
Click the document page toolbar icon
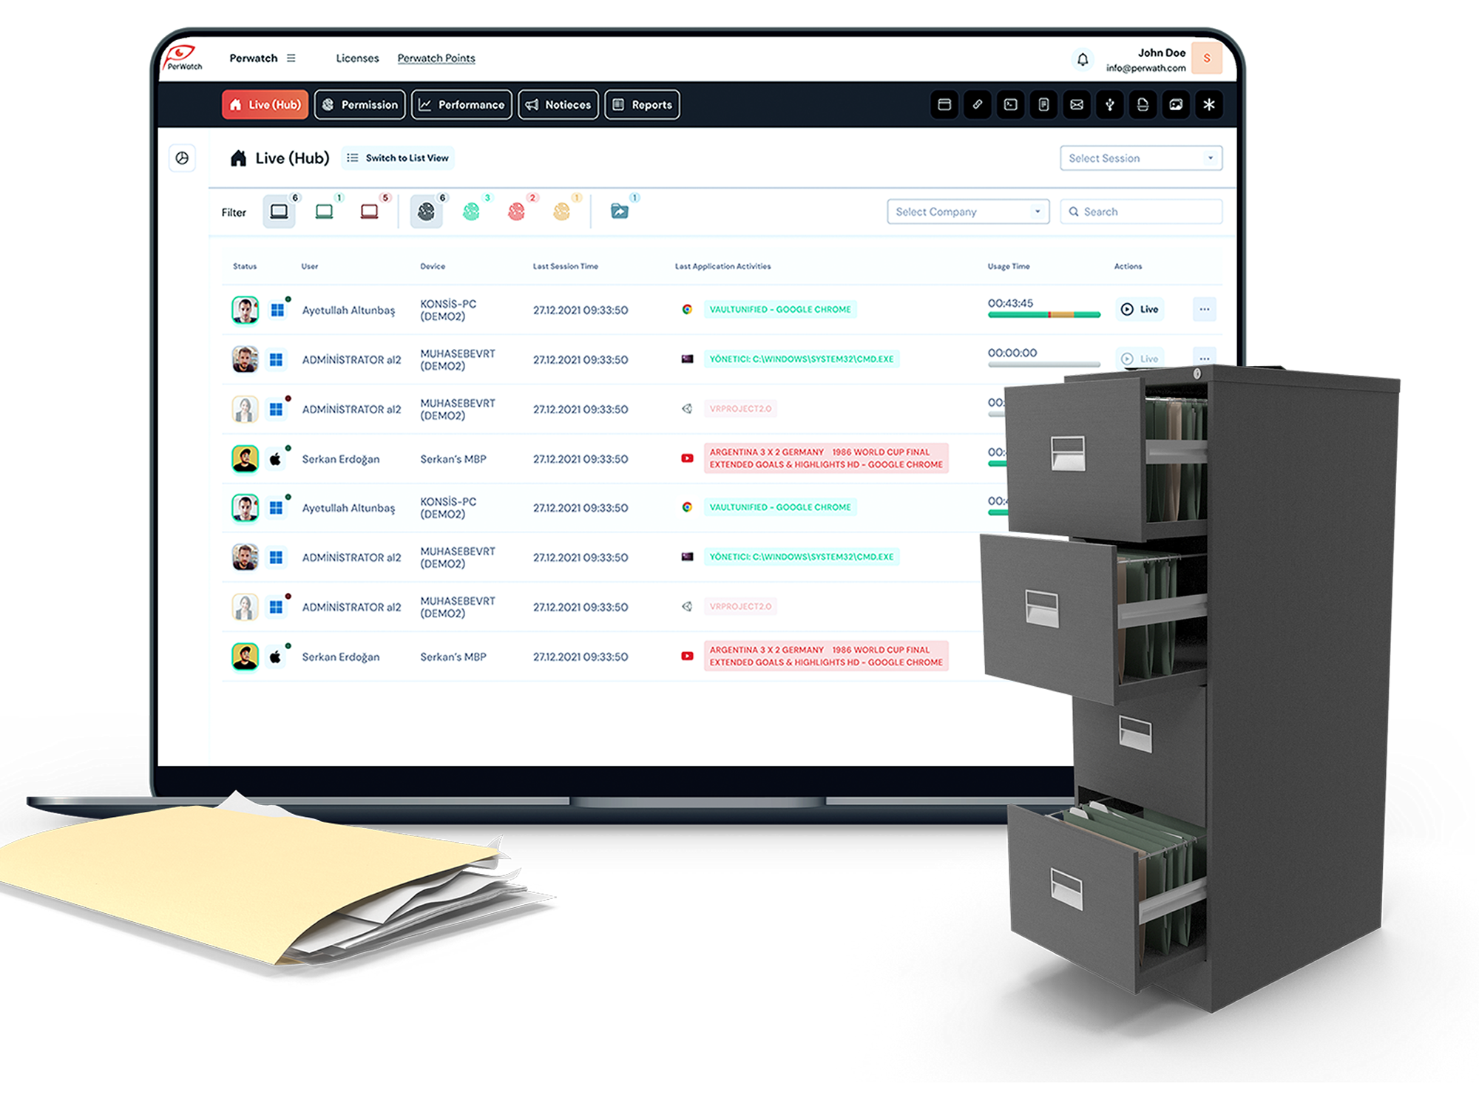click(1043, 105)
